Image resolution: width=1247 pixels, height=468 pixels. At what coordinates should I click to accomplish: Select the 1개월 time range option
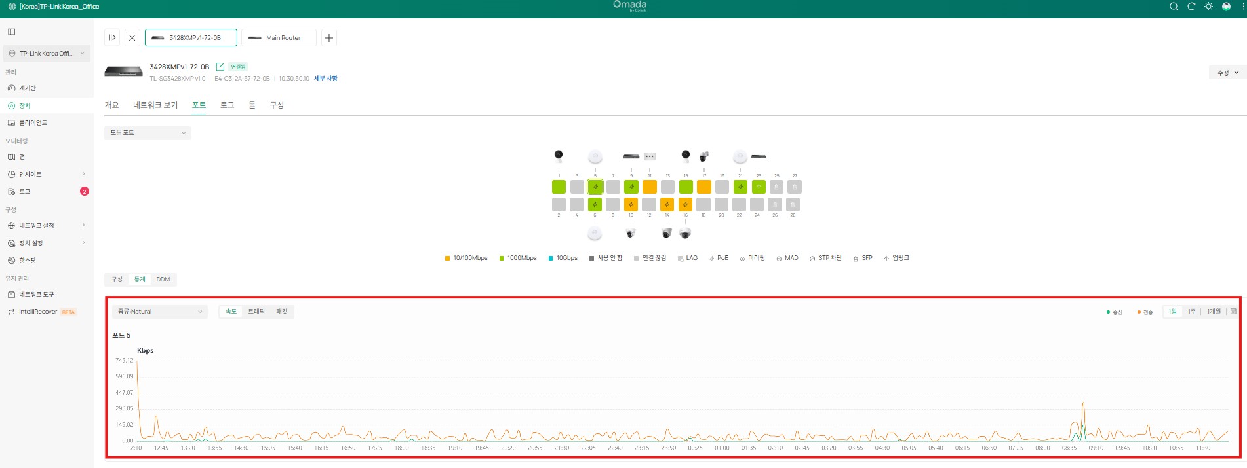(1214, 312)
